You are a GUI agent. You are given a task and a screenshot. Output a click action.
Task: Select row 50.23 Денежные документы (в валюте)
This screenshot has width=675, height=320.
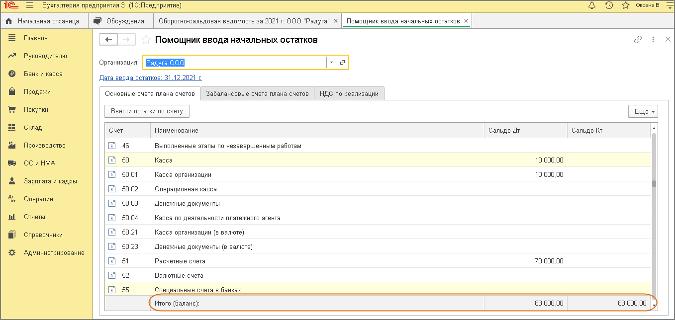point(378,246)
